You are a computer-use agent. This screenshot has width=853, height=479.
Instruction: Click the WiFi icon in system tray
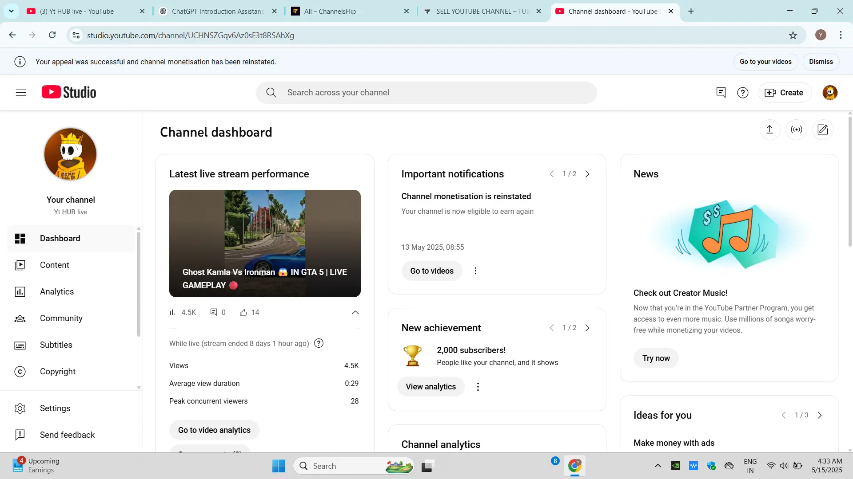[771, 466]
